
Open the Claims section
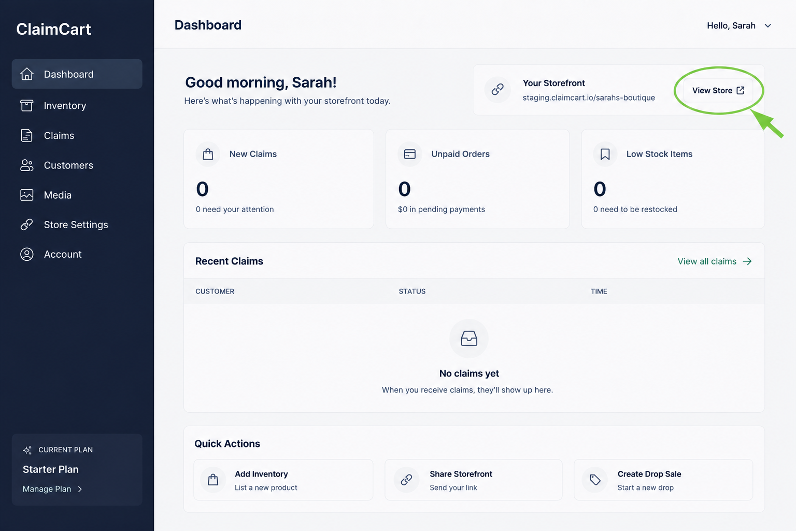[x=77, y=135]
